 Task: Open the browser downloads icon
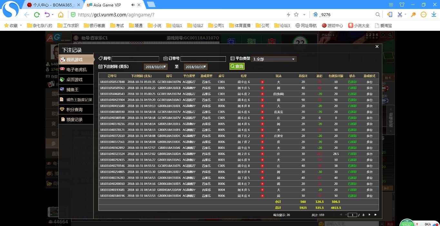434,14
